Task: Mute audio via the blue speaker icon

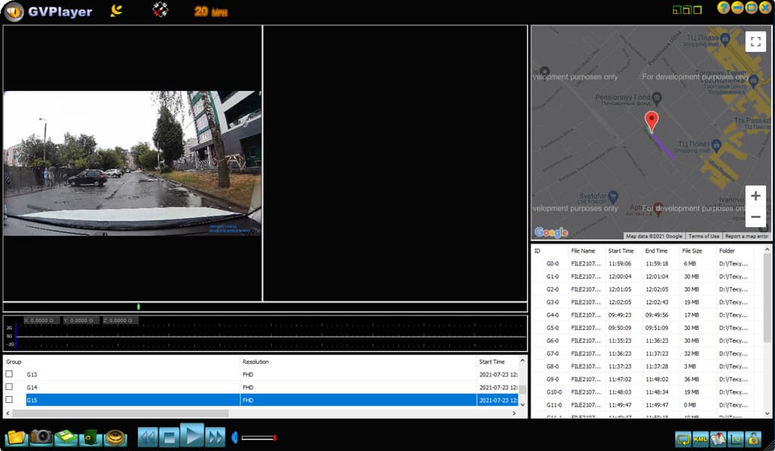Action: click(235, 437)
